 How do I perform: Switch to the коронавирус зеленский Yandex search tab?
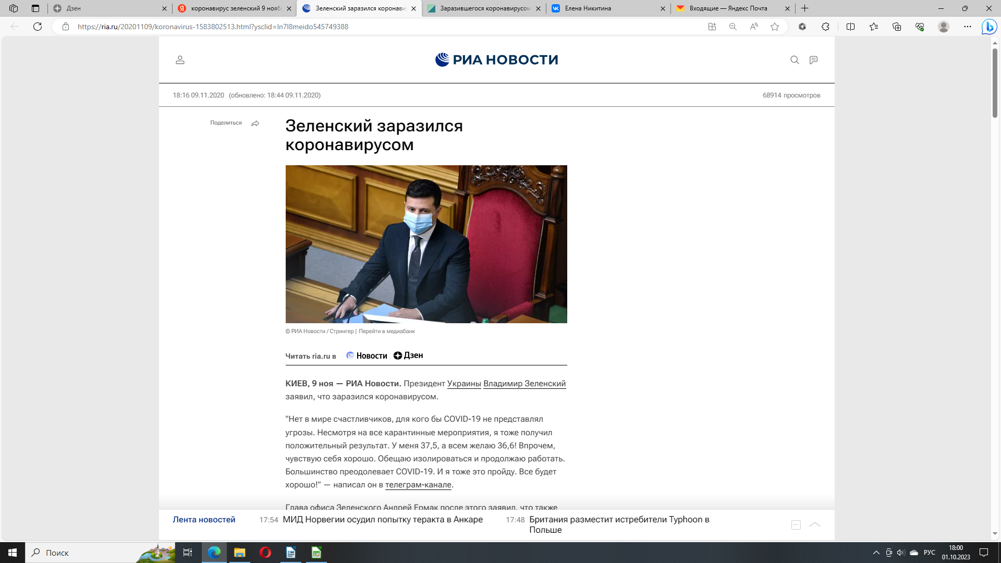(234, 8)
